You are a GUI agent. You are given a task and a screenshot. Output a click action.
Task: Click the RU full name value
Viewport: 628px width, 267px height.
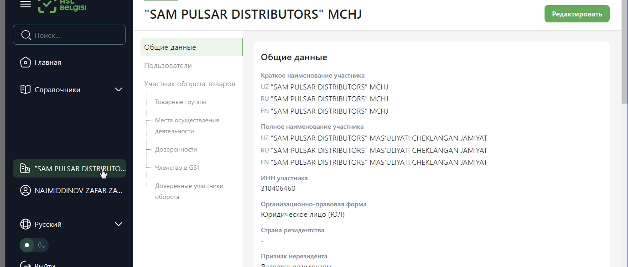[x=379, y=150]
